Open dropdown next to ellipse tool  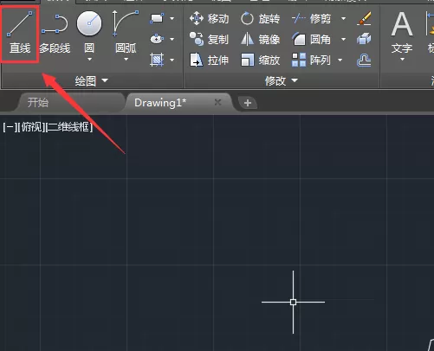click(x=172, y=39)
